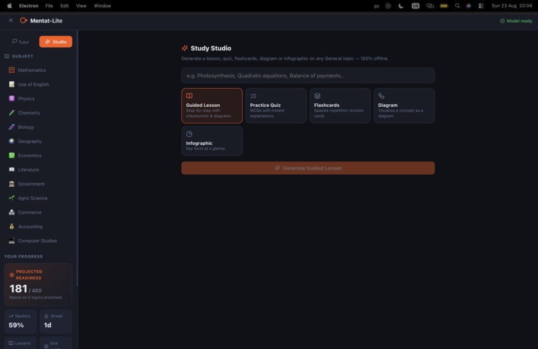
Task: Switch to the Studio tab
Action: click(x=55, y=42)
